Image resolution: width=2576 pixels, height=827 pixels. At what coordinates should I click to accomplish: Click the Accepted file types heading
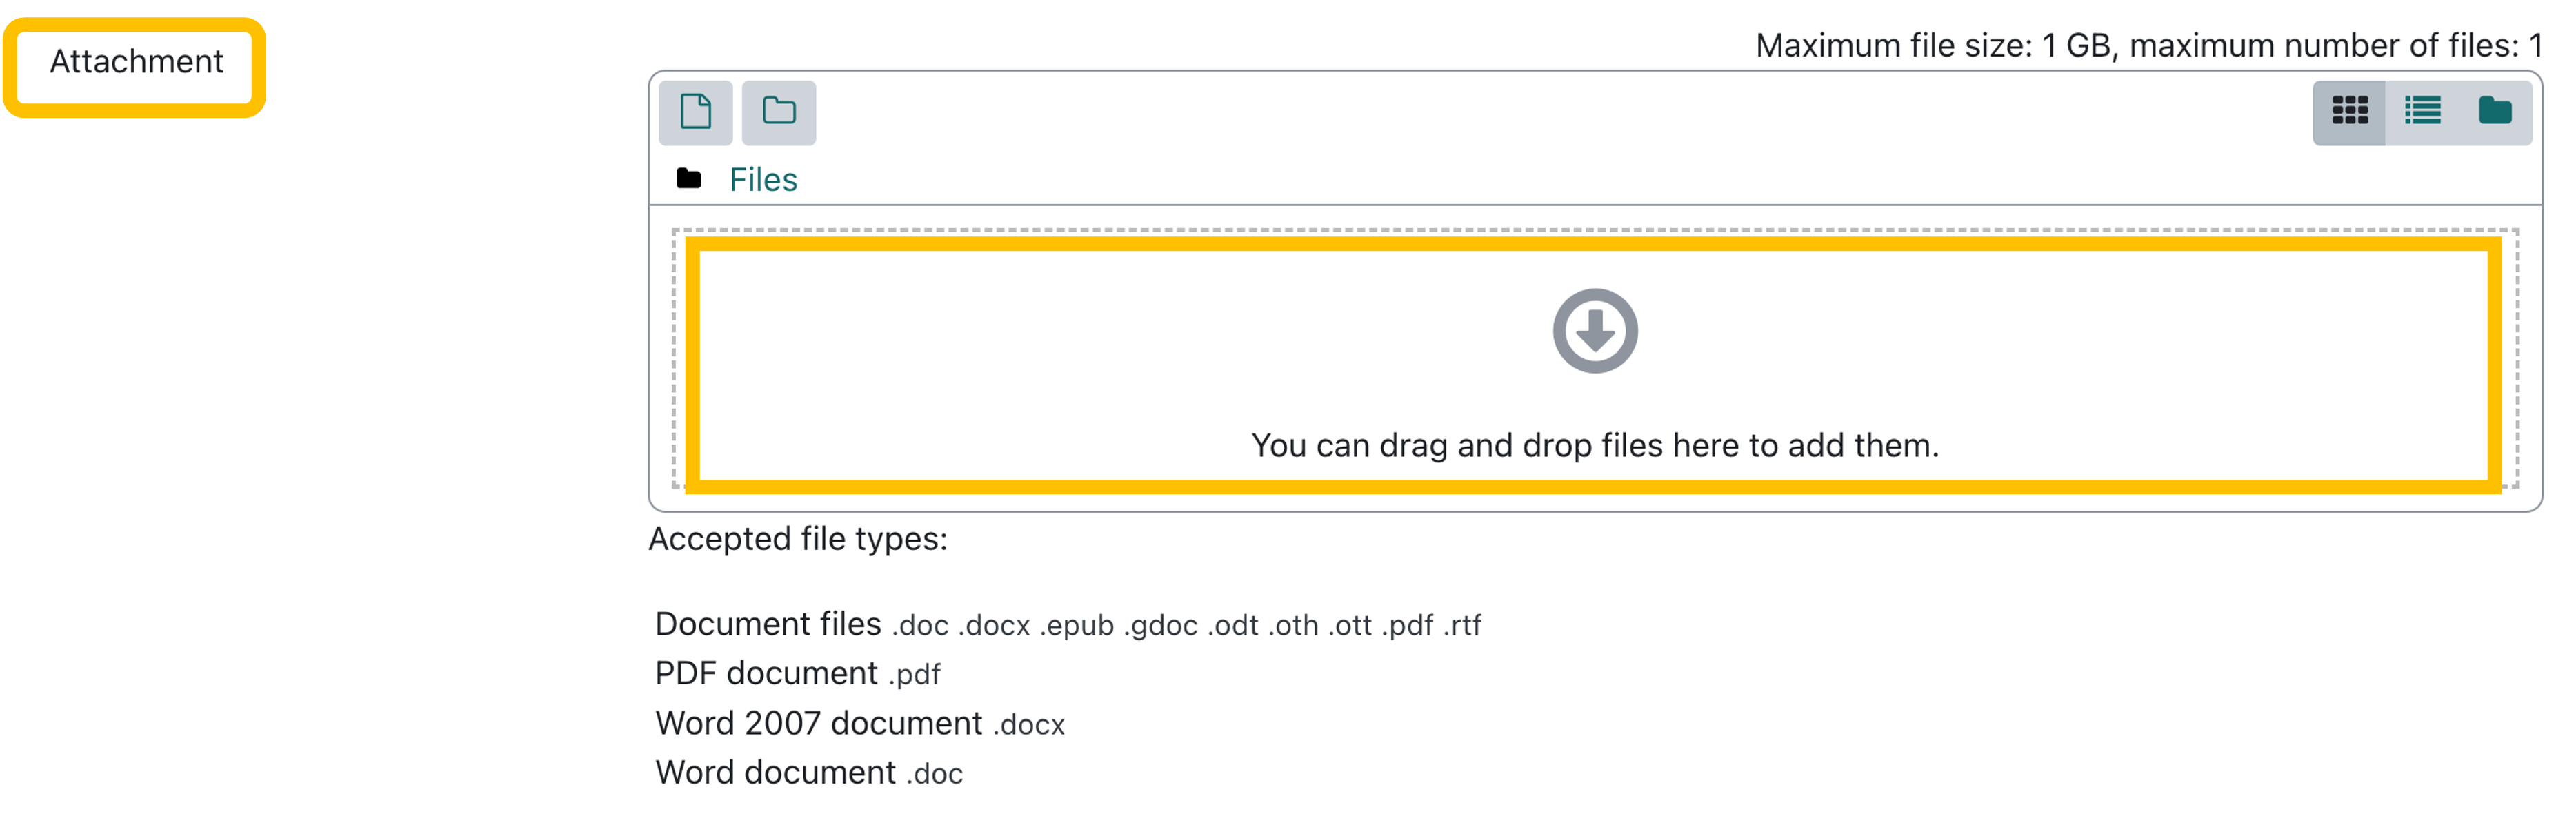click(x=798, y=540)
